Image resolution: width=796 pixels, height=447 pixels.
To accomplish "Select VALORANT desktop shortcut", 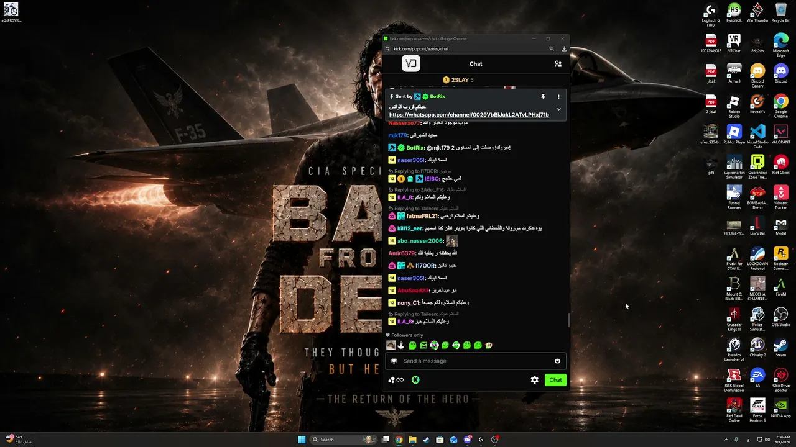I will pos(781,135).
